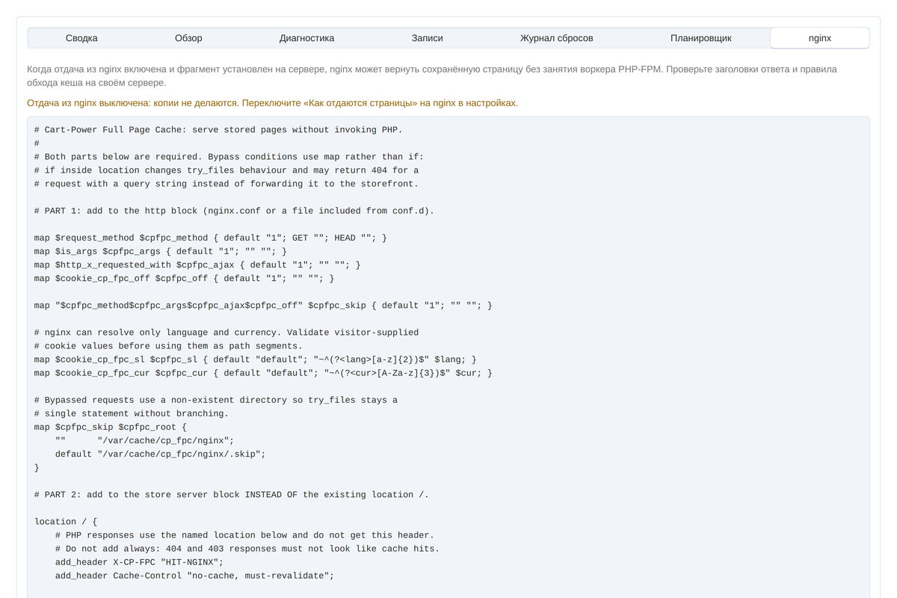Image resolution: width=897 pixels, height=598 pixels.
Task: Click the '# if inside location changes try_files' comment
Action: point(226,170)
